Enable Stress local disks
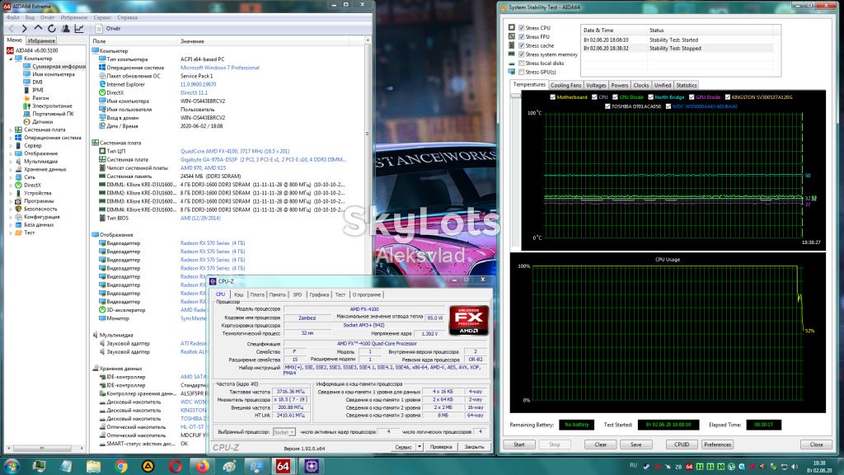This screenshot has width=844, height=475. [522, 63]
